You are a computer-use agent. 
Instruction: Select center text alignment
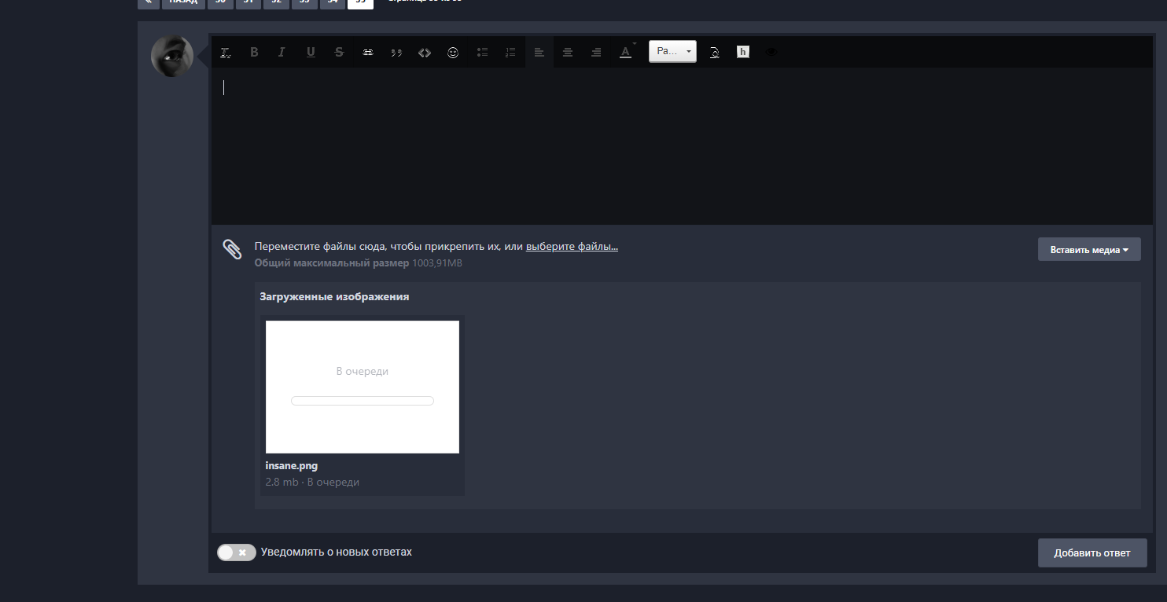[567, 51]
